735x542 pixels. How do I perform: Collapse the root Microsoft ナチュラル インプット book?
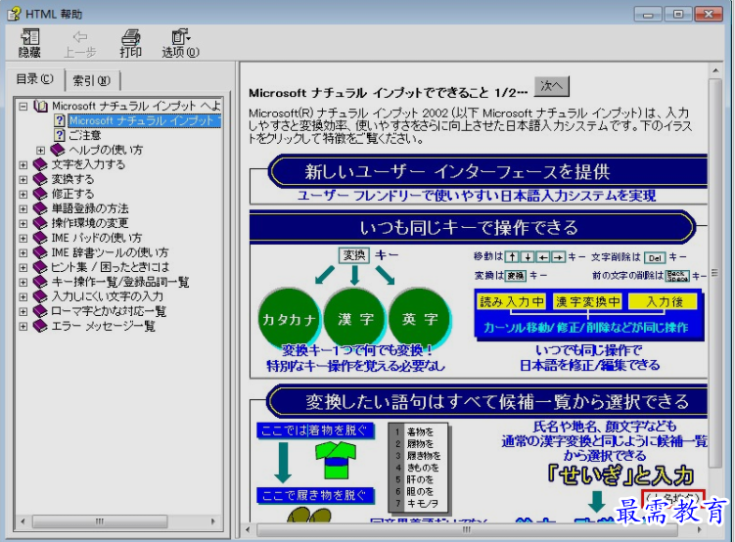click(x=23, y=107)
